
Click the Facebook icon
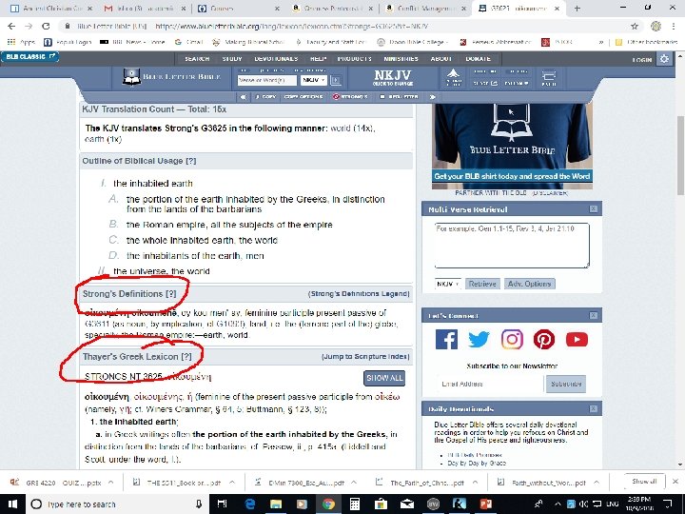(x=446, y=339)
